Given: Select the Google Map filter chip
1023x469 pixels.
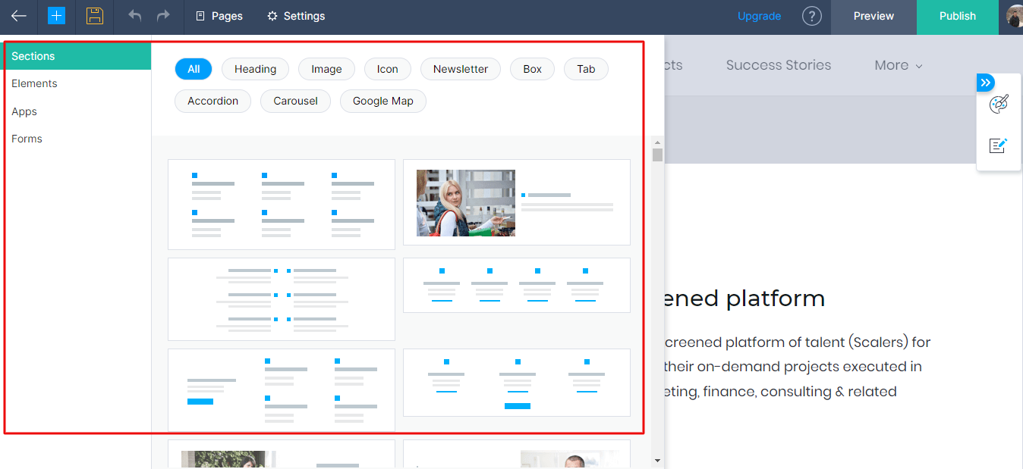Looking at the screenshot, I should [382, 101].
